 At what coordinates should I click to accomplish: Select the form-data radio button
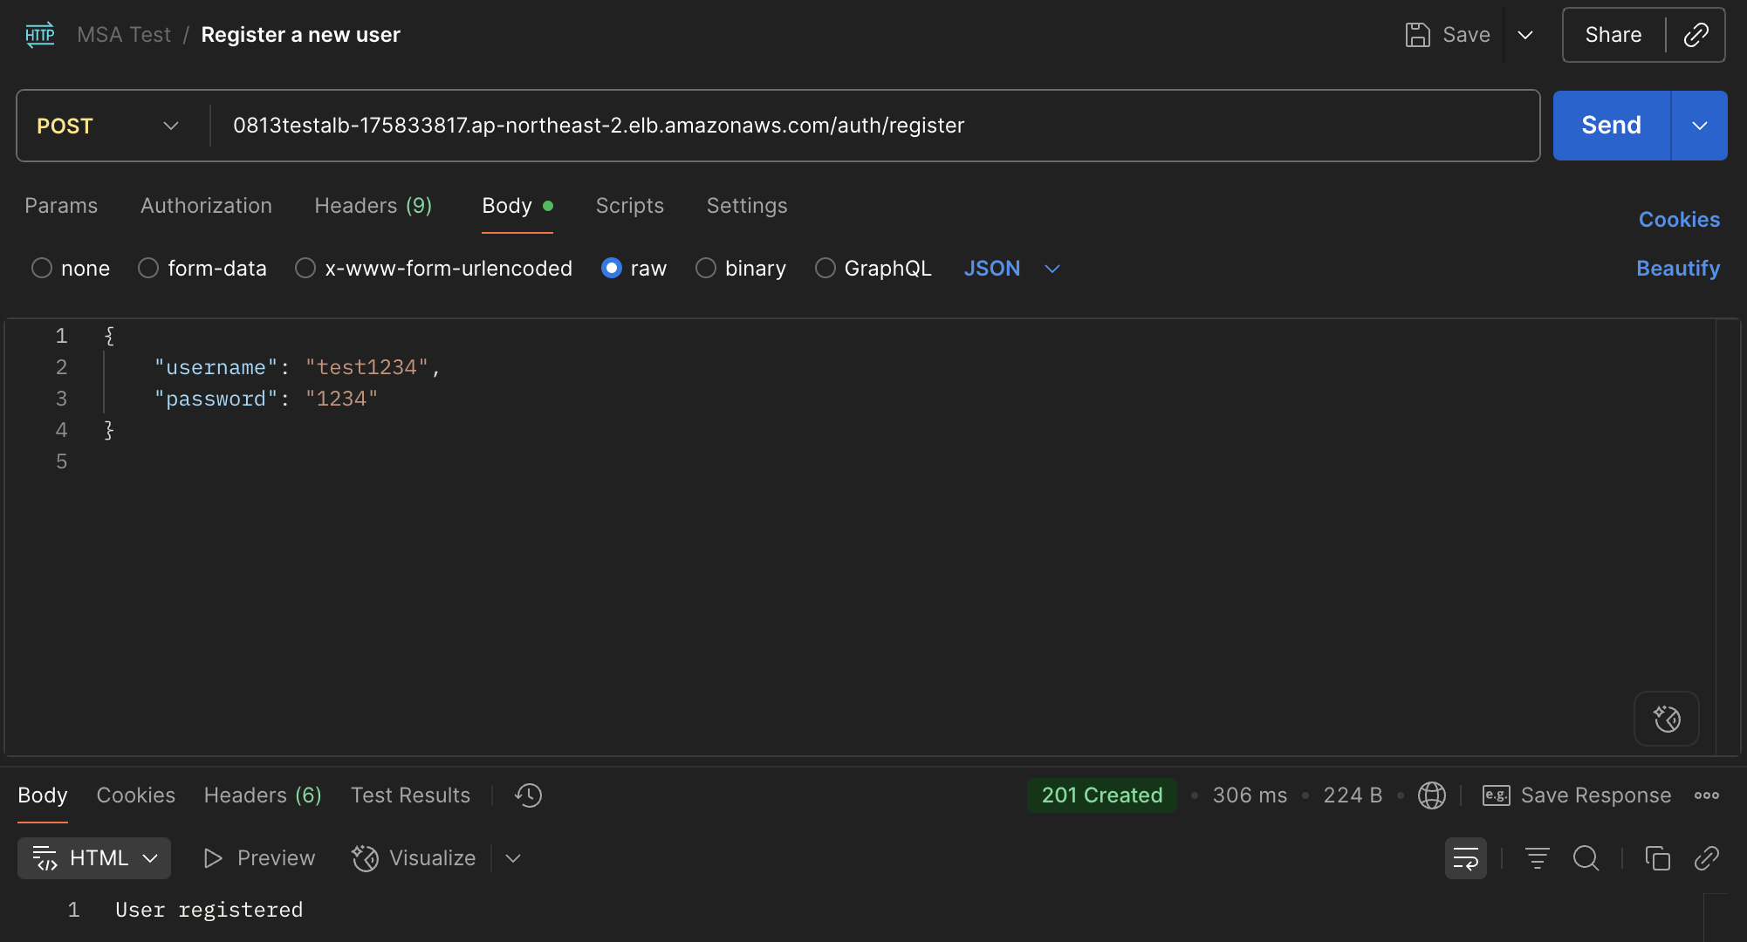point(148,268)
